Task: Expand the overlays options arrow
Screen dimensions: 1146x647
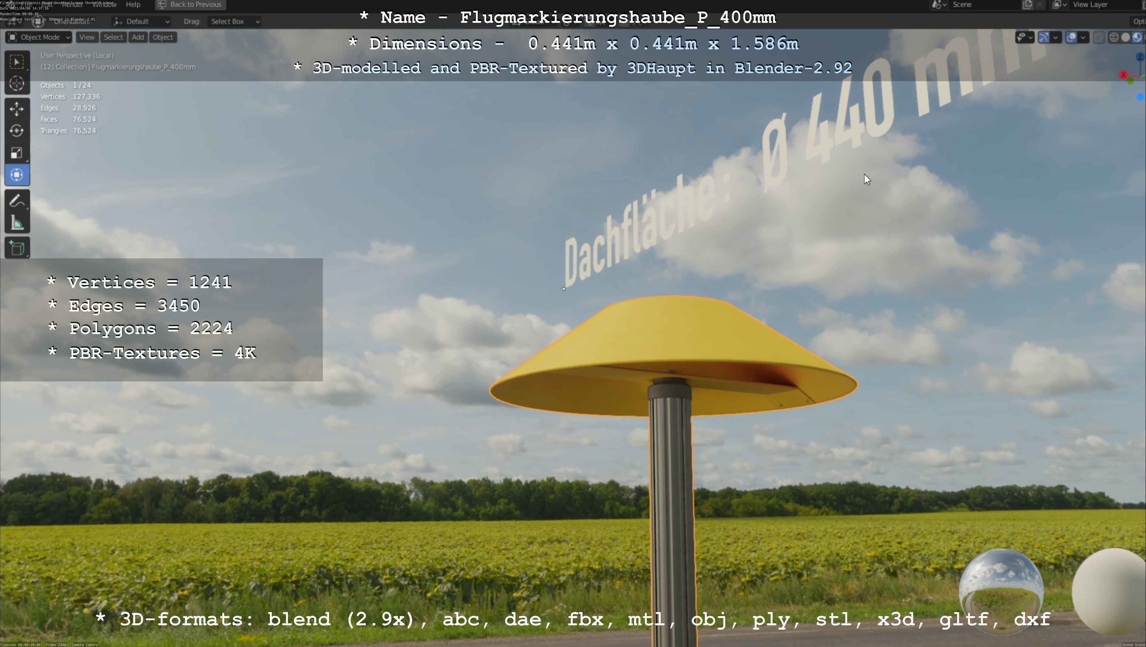Action: [x=1083, y=37]
